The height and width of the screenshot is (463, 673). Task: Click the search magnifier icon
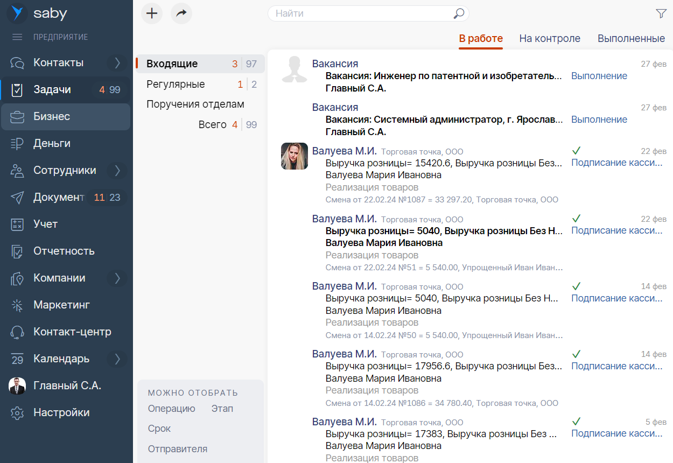pos(459,13)
